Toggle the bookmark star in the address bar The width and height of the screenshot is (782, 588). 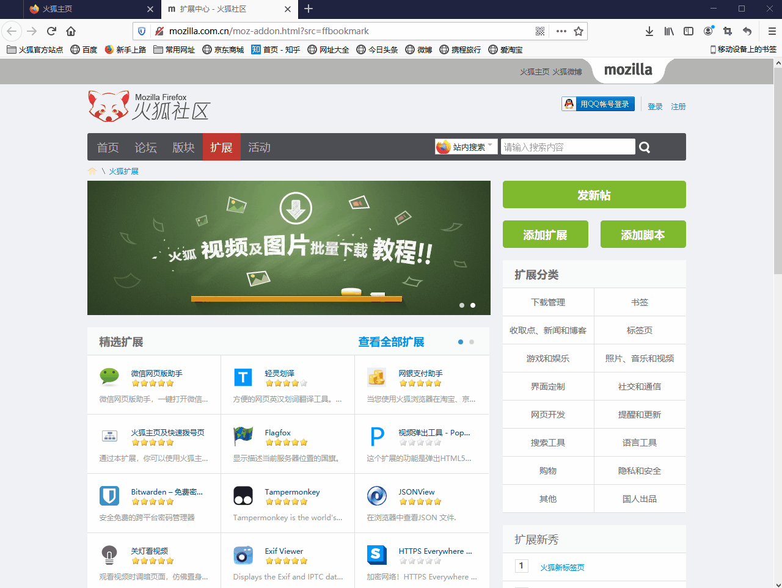(x=578, y=31)
